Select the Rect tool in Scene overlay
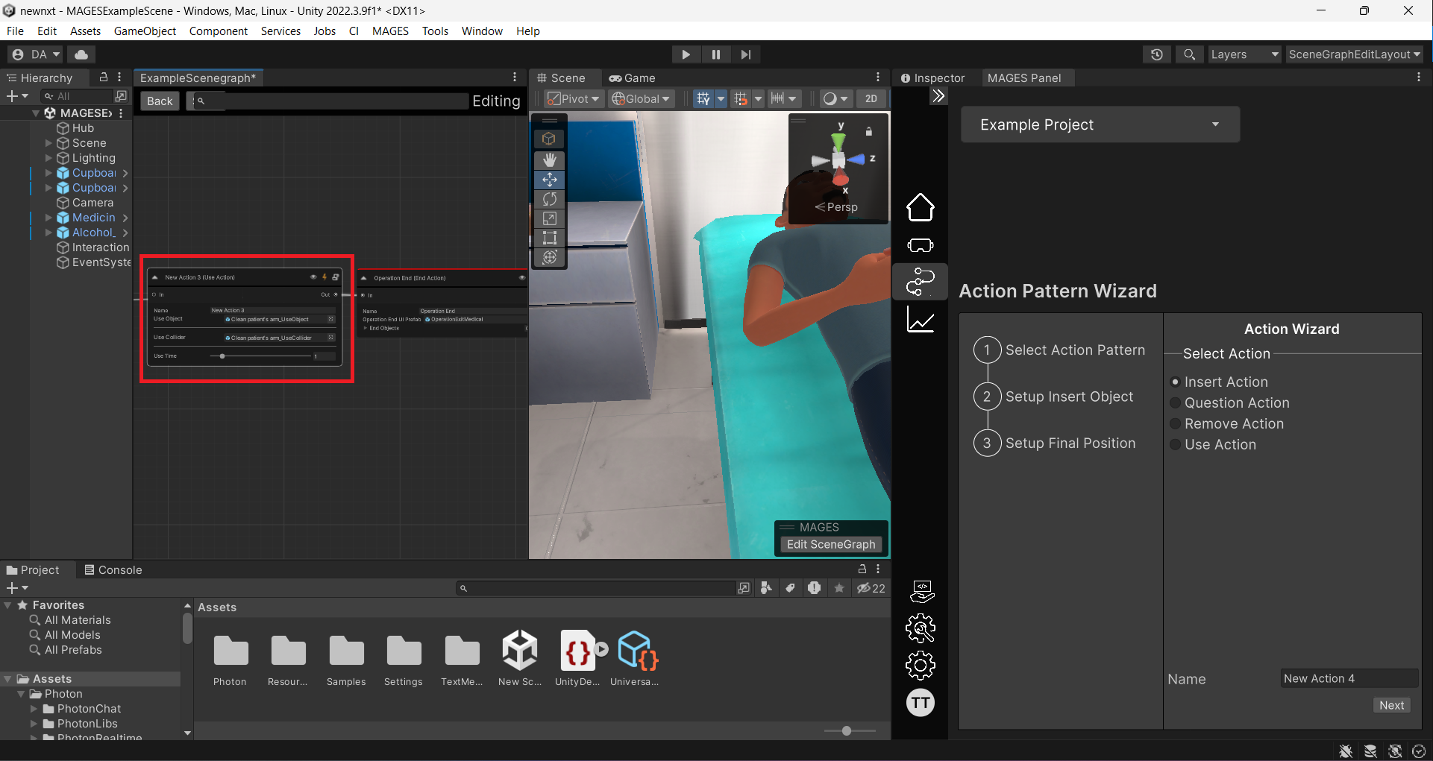This screenshot has height=761, width=1433. coord(550,238)
